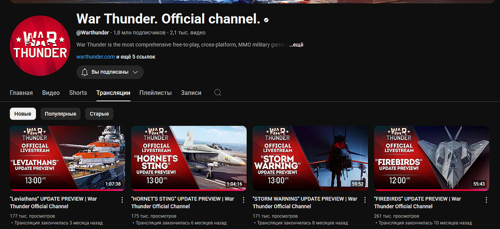Click 'Трансляция закончилась 10 месяцев назад' text
Viewport: 500px width, 229px height.
pos(425,223)
